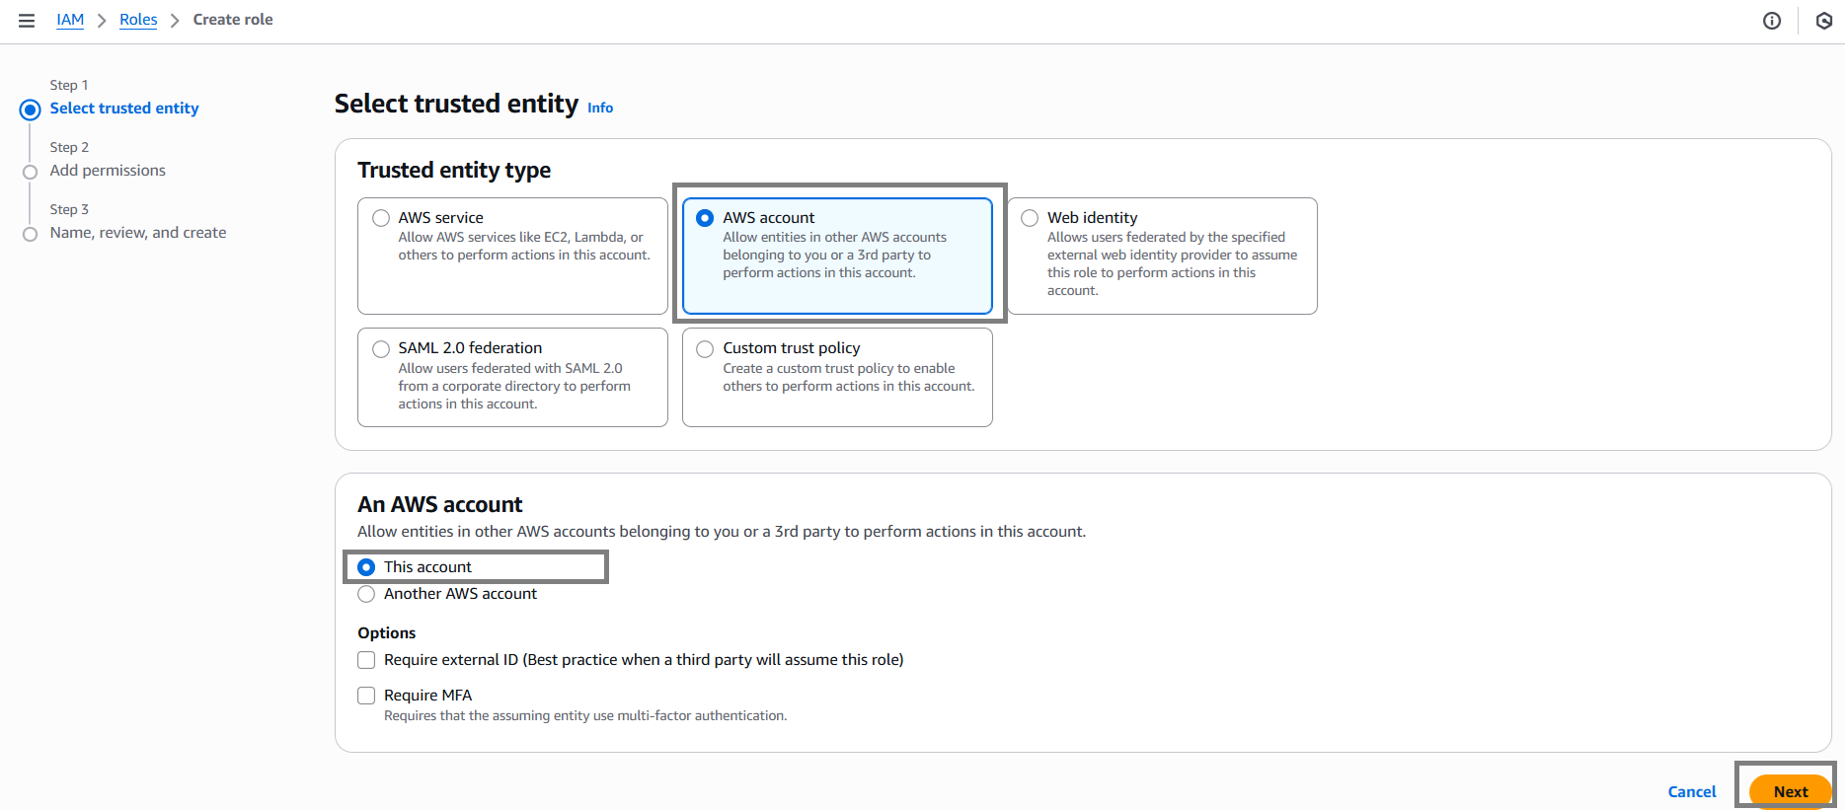The height and width of the screenshot is (810, 1845).
Task: Jump to Step 2 Add permissions
Action: point(108,171)
